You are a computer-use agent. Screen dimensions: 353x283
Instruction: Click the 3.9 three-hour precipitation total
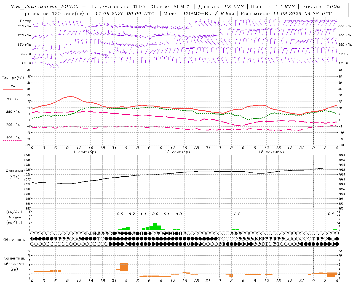click(155, 214)
